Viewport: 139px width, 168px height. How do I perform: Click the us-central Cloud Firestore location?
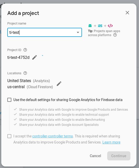[x=30, y=87]
